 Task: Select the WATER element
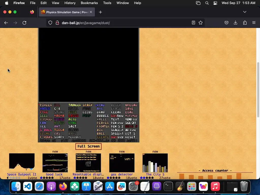point(45,109)
